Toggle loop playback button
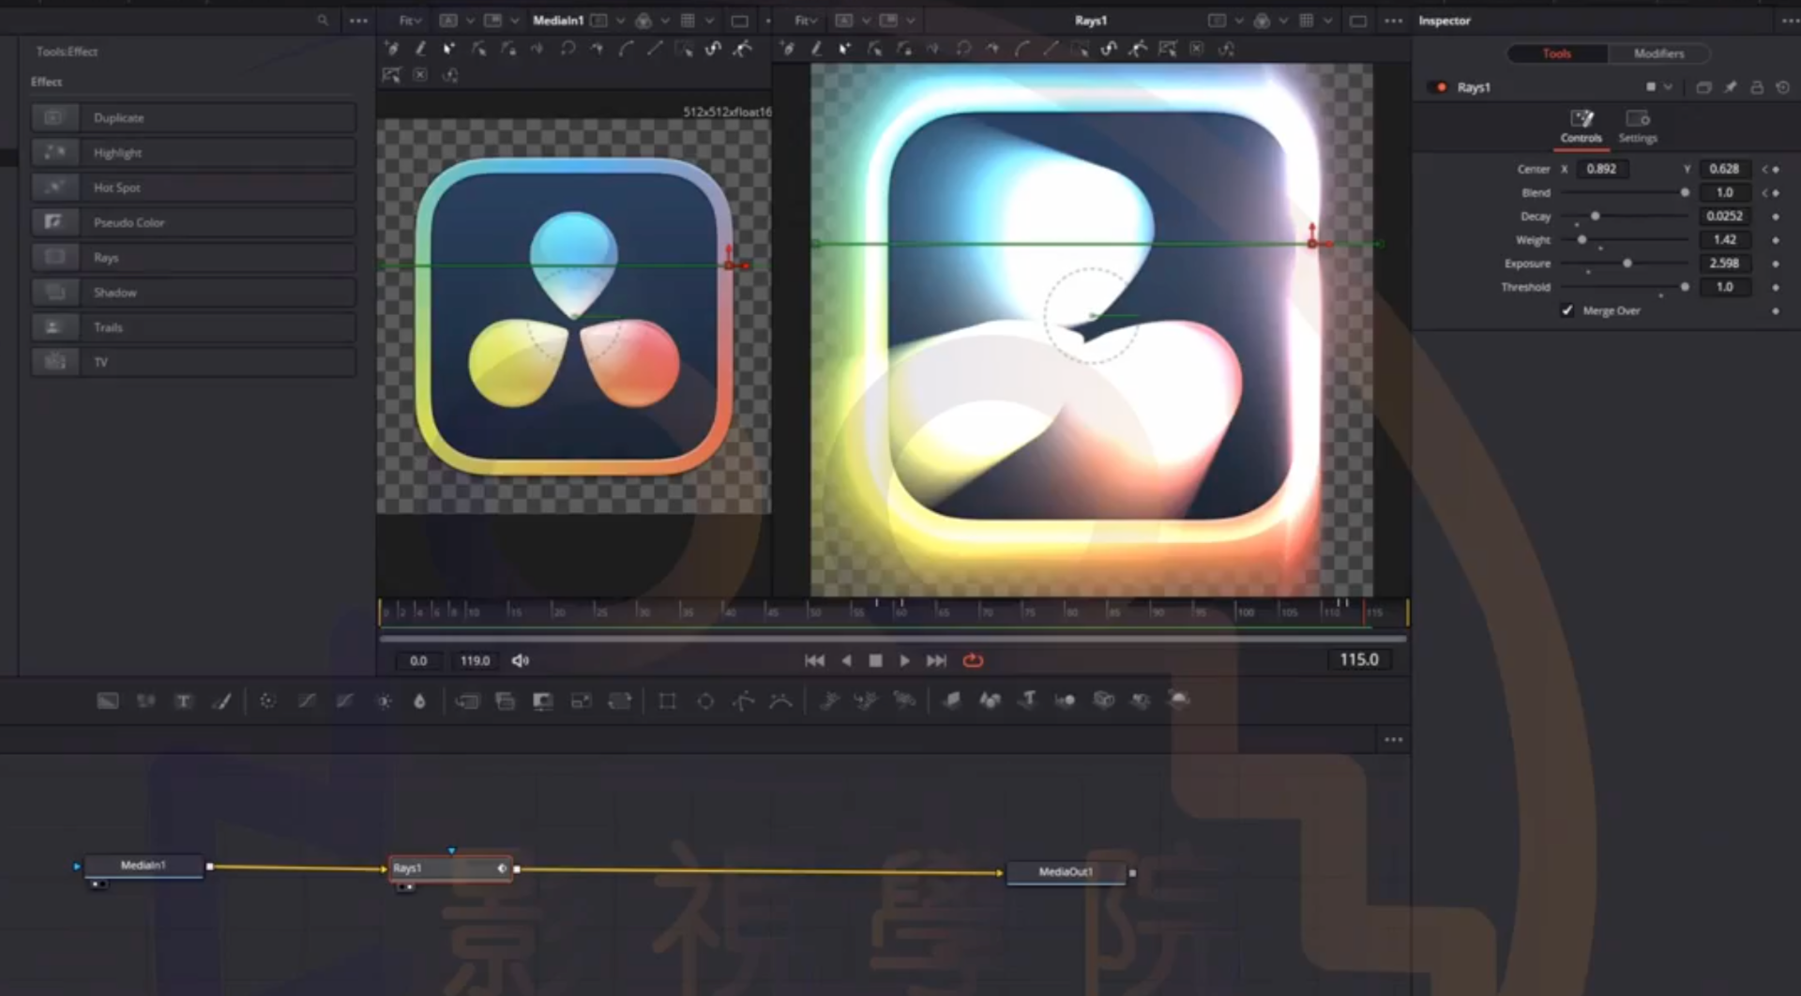 (x=973, y=660)
